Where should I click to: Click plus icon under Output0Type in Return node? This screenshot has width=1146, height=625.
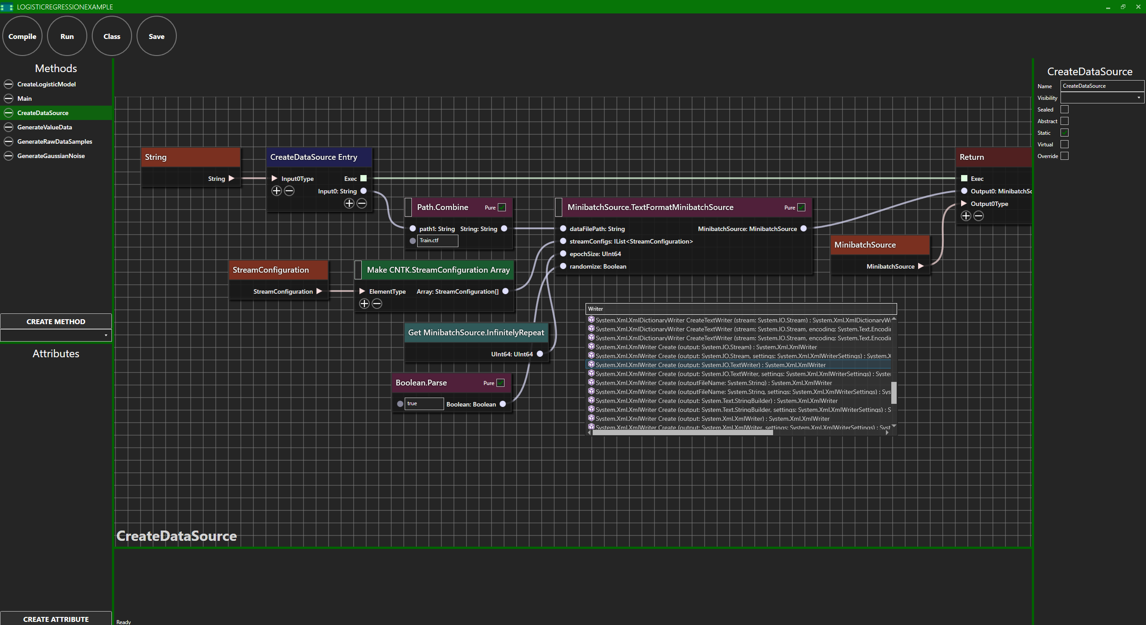click(966, 216)
